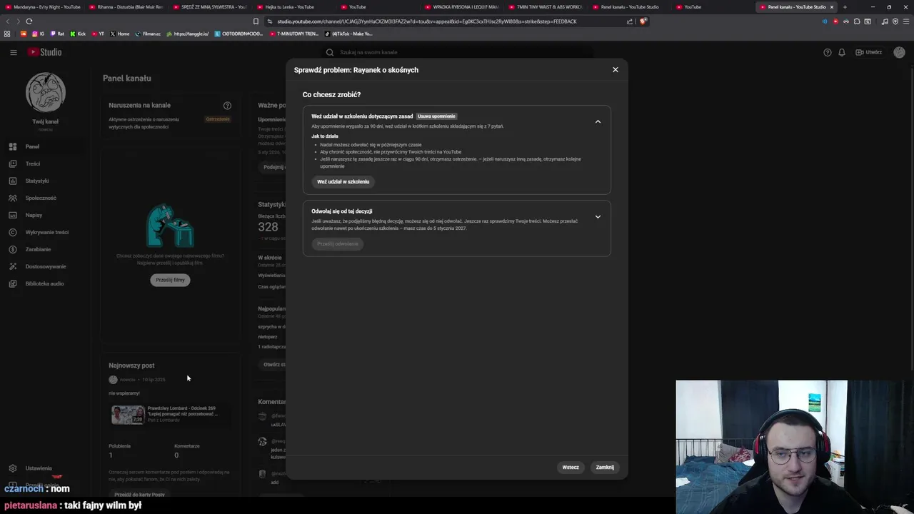
Task: Open the 'Filman.cc' bookmark
Action: pyautogui.click(x=148, y=34)
